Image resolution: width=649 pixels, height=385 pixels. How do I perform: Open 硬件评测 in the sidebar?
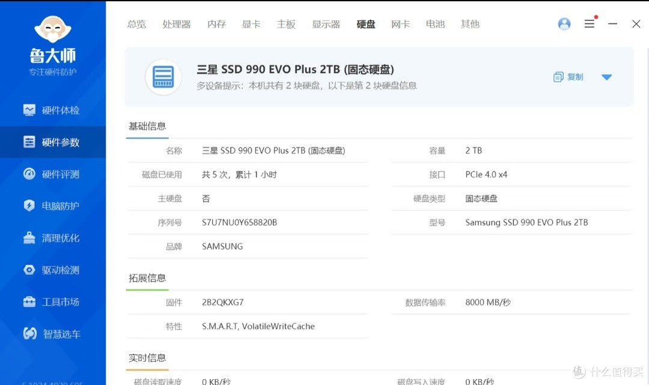[52, 174]
